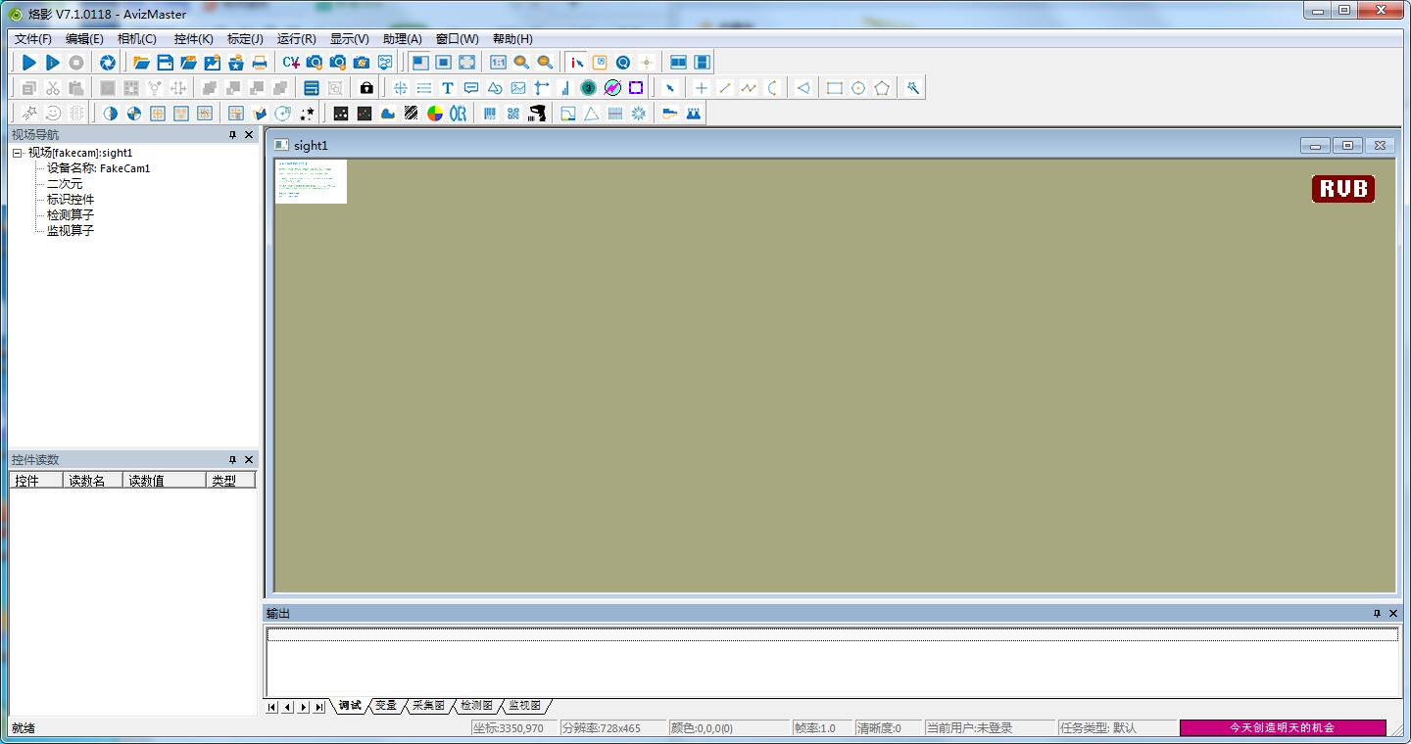The height and width of the screenshot is (744, 1411).
Task: Toggle the vertical split view icon
Action: point(703,63)
